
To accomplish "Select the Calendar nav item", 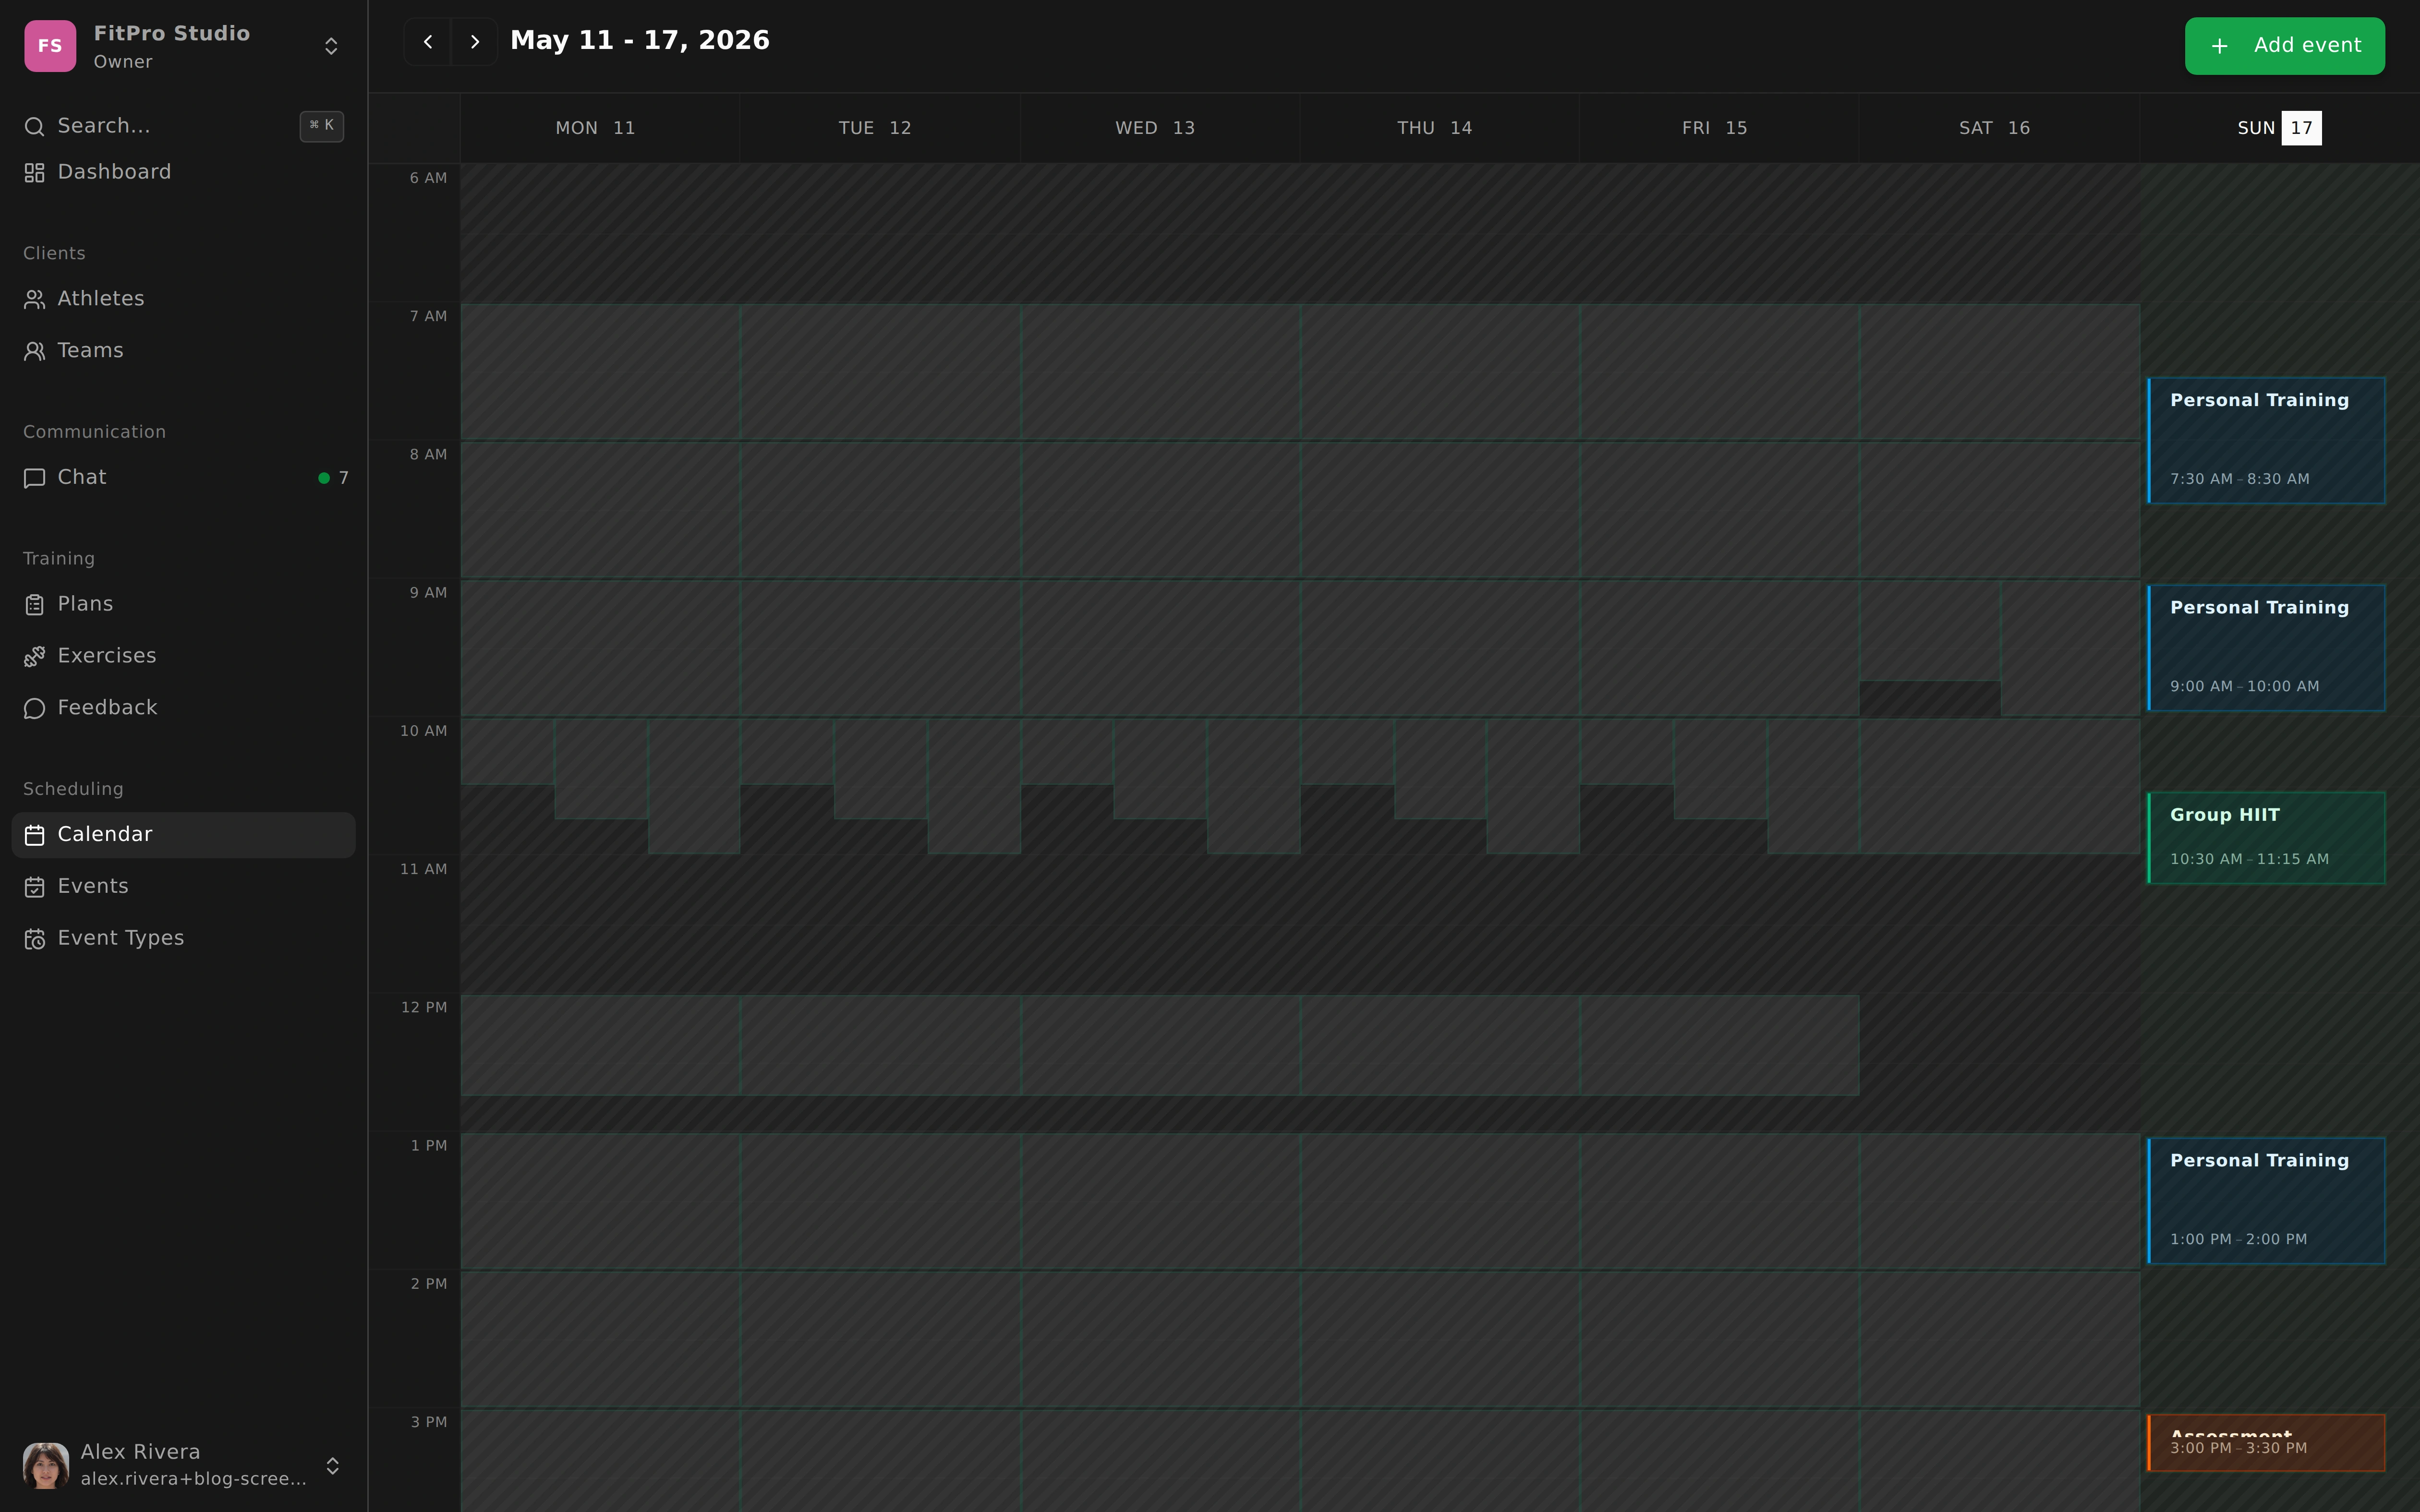I will (x=184, y=835).
